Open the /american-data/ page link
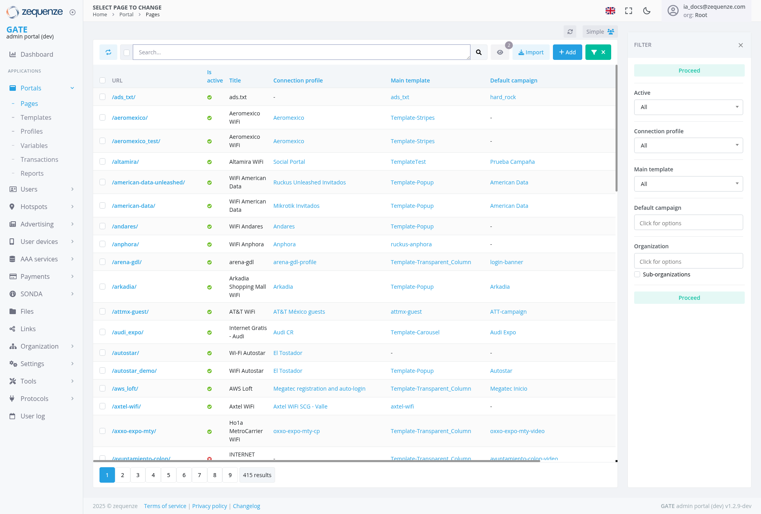The width and height of the screenshot is (761, 514). [134, 206]
